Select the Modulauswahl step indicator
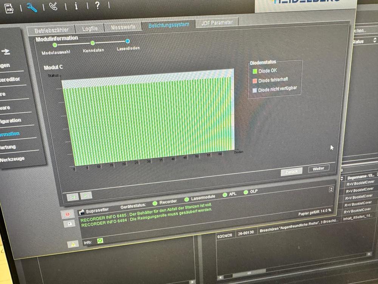 55,45
